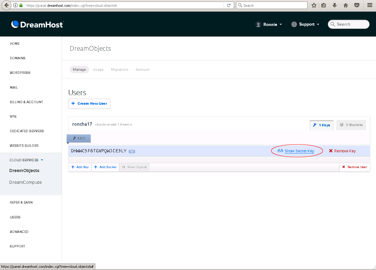Click the View Objects button

click(x=134, y=167)
